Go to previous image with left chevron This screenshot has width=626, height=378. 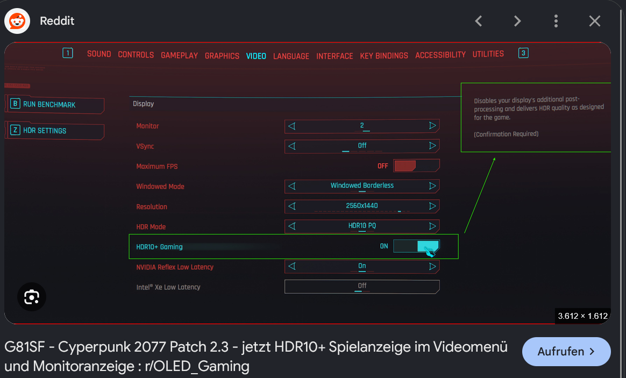click(479, 21)
